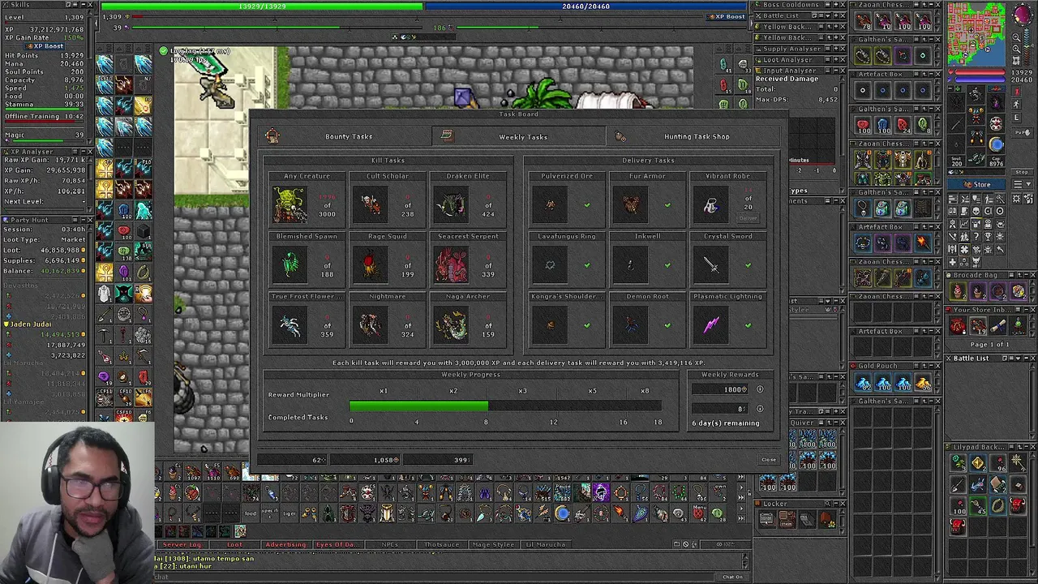1038x584 pixels.
Task: Click Deliver under Vibrant Robe
Action: [748, 217]
